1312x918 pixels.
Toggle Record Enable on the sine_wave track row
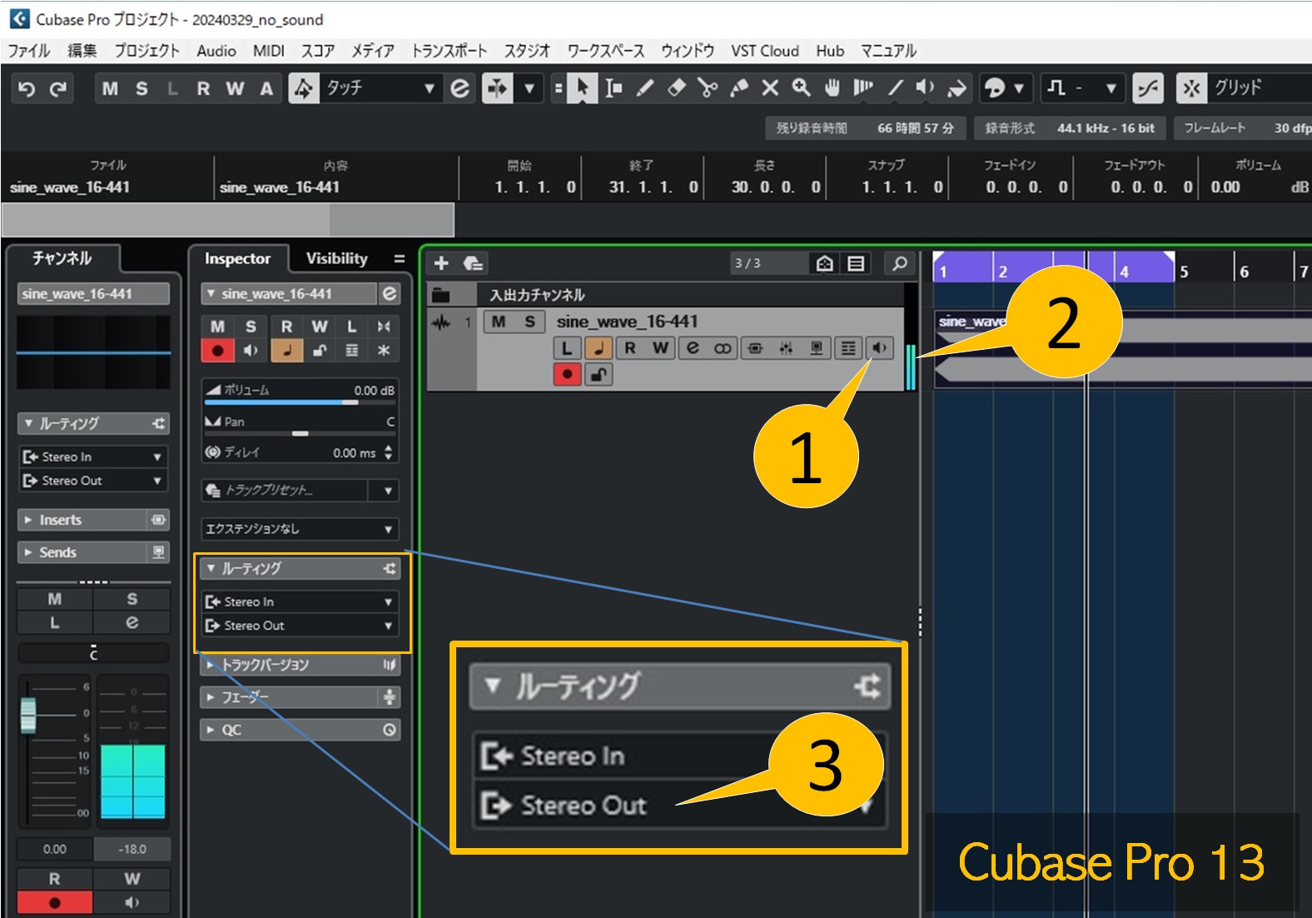coord(567,374)
